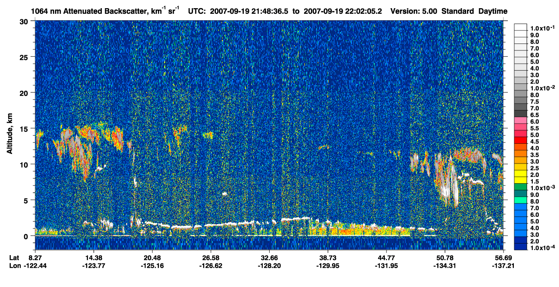Click latitude value "50.78"

click(445, 257)
